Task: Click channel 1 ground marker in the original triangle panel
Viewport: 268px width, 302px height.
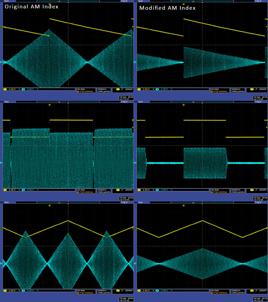Action: (1, 229)
